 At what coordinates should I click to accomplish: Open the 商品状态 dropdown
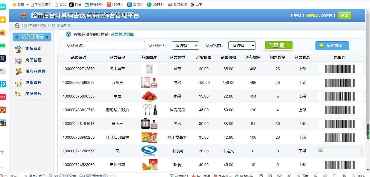[242, 45]
